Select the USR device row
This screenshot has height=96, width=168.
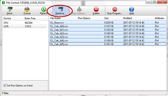click(25, 26)
